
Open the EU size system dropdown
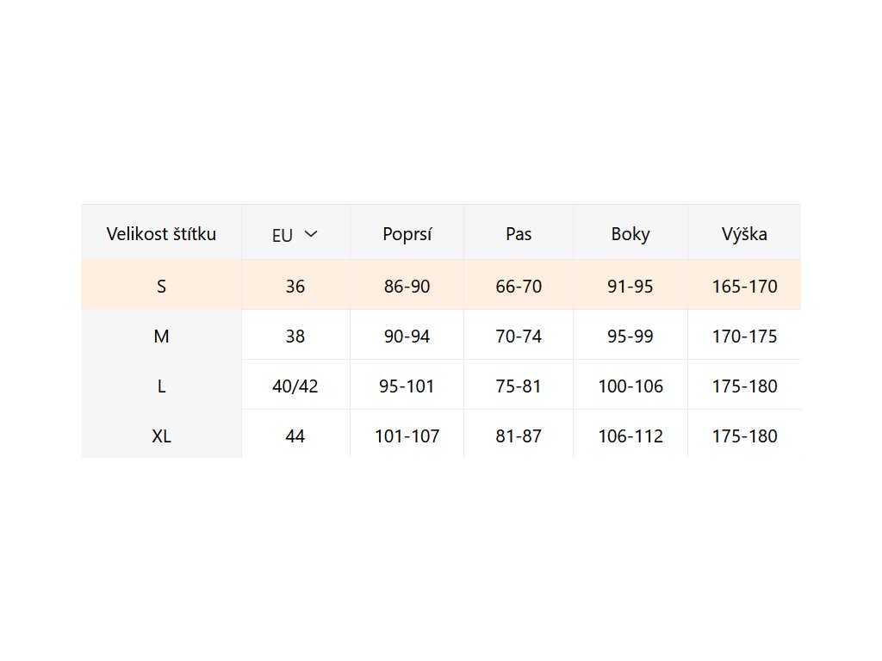coord(295,234)
